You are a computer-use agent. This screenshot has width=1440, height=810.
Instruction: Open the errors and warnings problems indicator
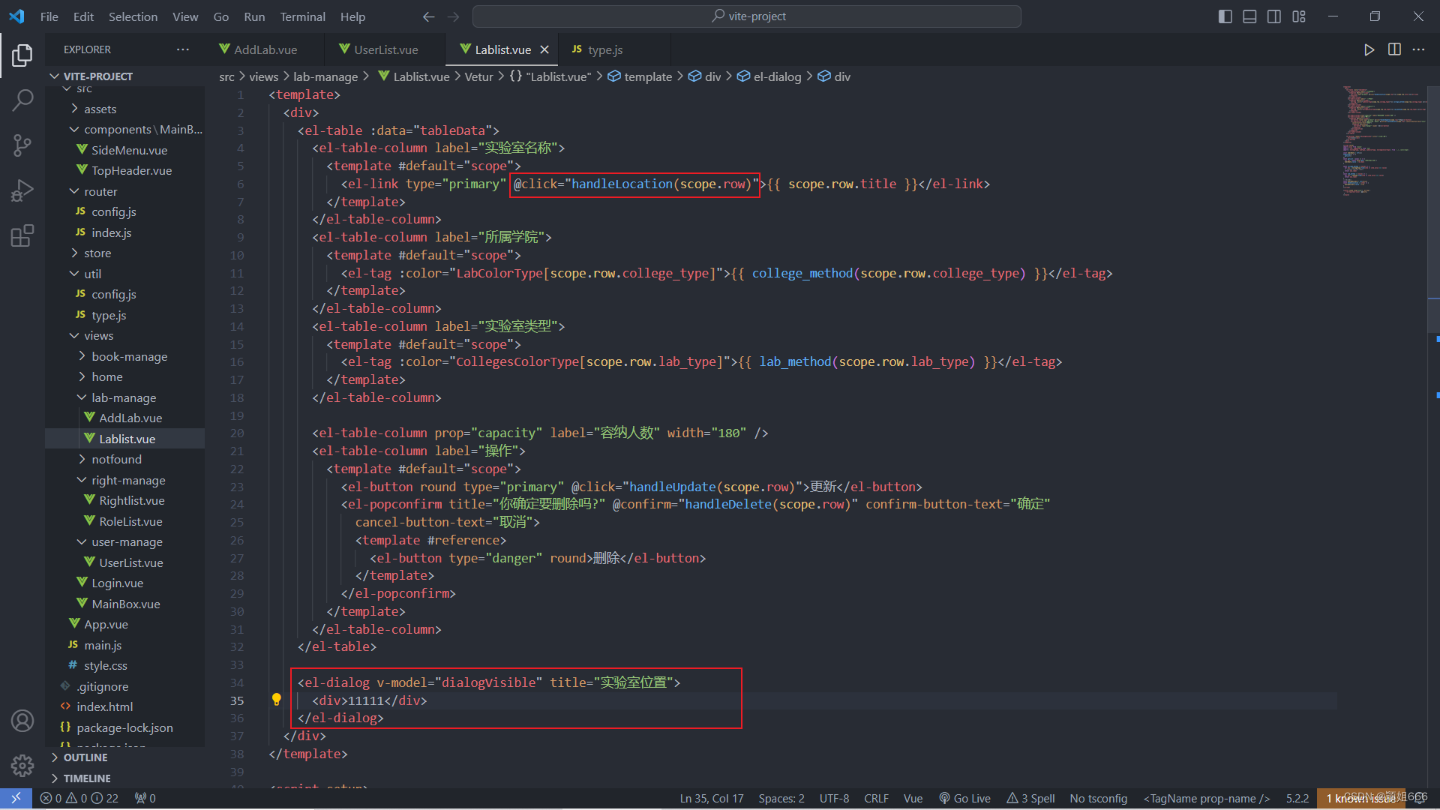79,798
